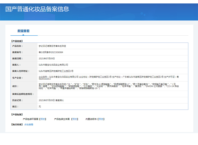Screen dimensions: 198x145
Task: Click the 备注 value 无
Action: coord(40,107)
